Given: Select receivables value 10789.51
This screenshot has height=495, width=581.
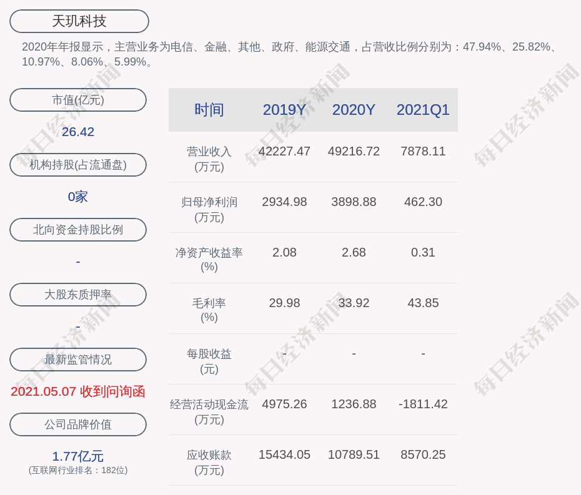Looking at the screenshot, I should pos(354,454).
